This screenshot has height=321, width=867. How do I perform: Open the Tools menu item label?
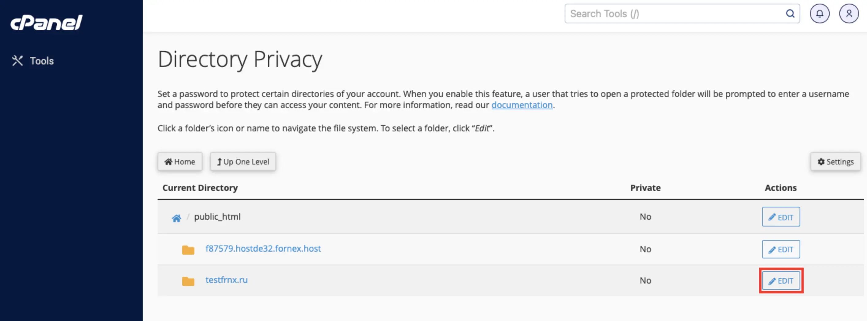pos(42,61)
